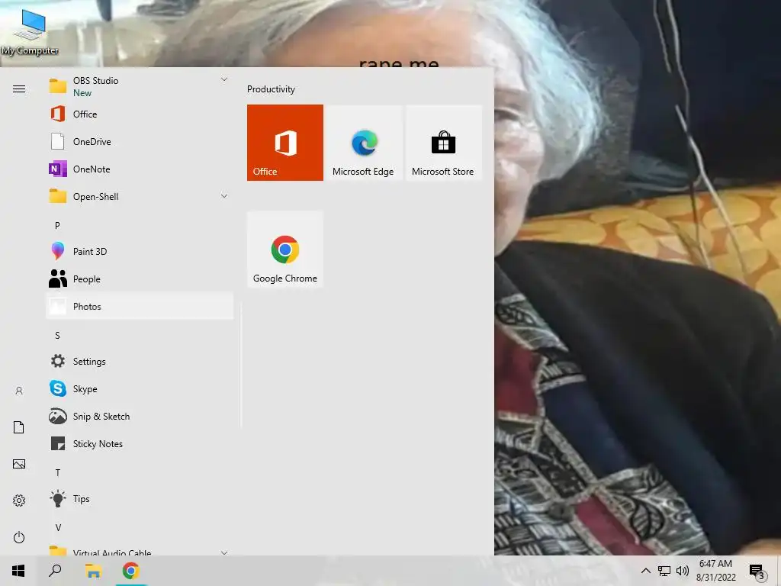Open File Explorer from the taskbar

(93, 571)
